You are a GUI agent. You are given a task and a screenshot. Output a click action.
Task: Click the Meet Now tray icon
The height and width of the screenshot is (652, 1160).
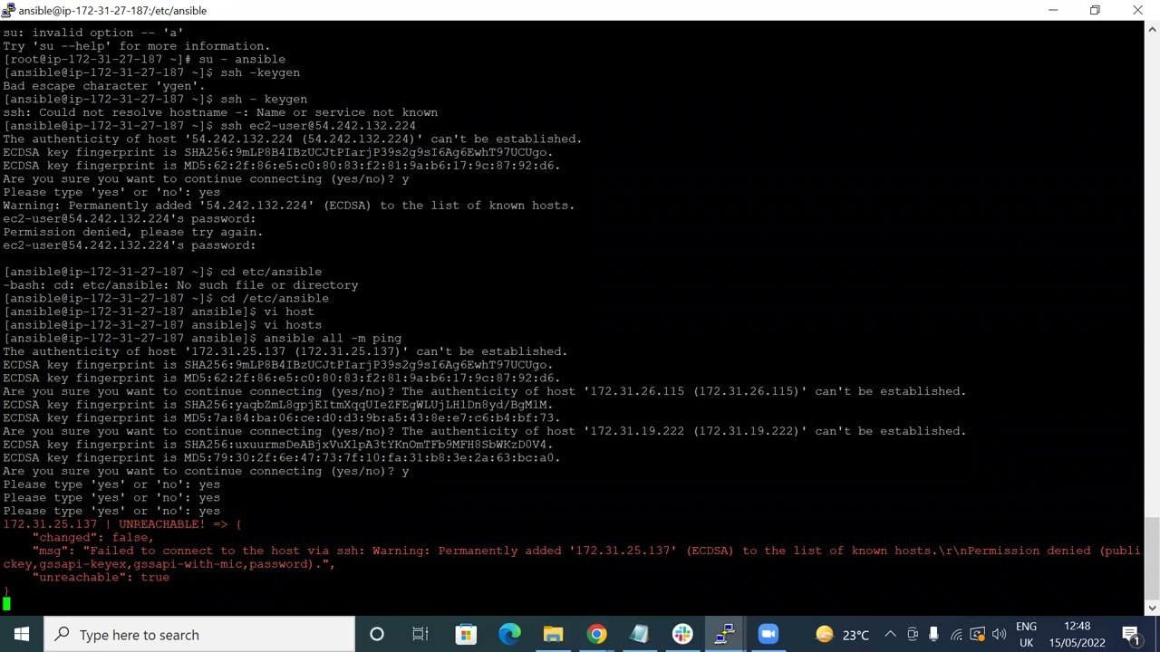(x=913, y=635)
